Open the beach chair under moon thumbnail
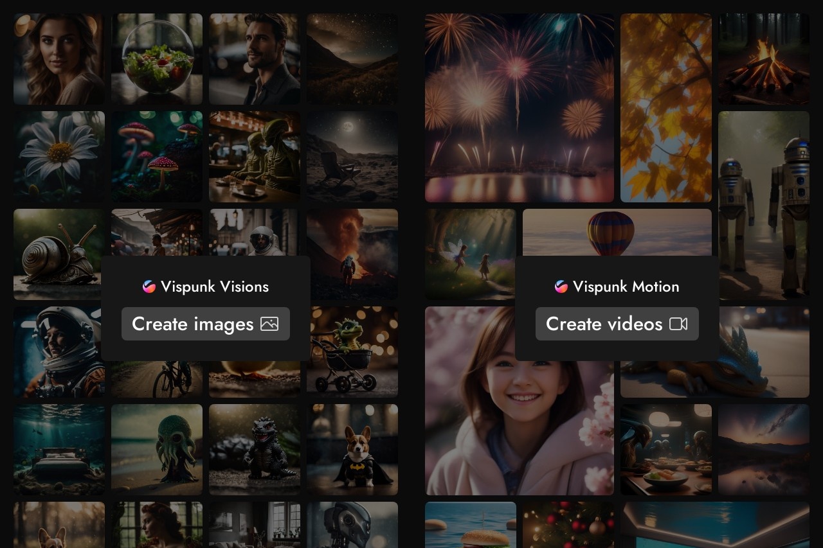Screen dimensions: 823x548 pos(352,157)
